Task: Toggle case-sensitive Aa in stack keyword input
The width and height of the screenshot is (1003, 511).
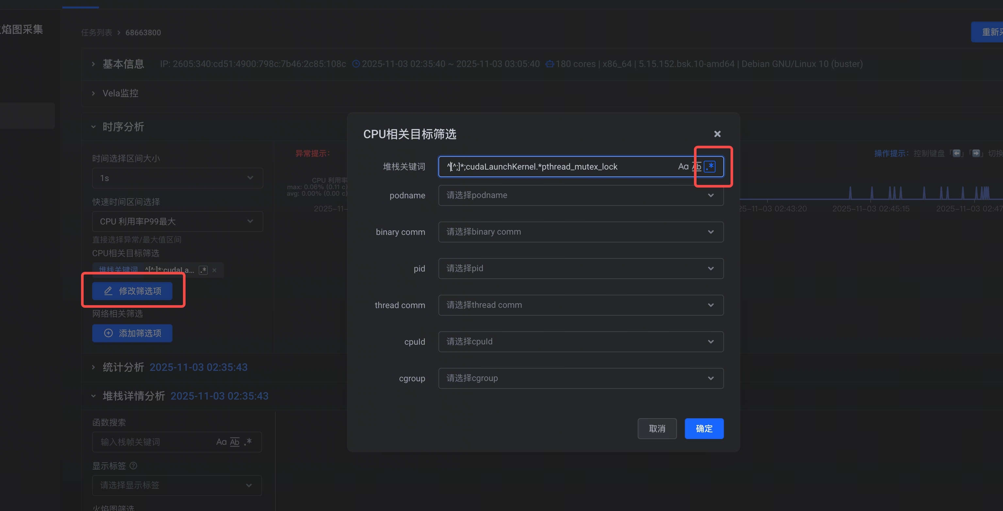Action: tap(683, 167)
